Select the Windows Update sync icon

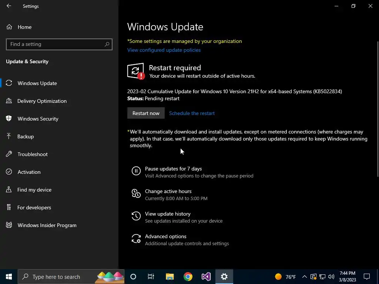tap(9, 83)
